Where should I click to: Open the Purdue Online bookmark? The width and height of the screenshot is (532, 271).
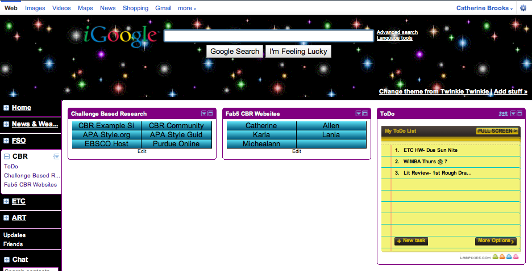pos(176,144)
